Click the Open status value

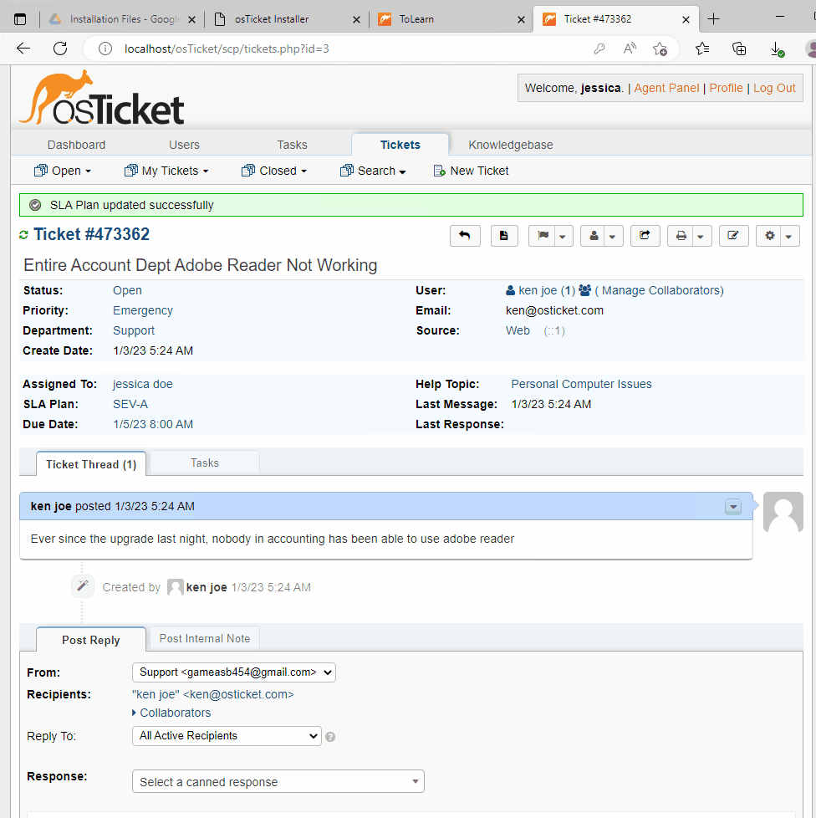[x=127, y=290]
